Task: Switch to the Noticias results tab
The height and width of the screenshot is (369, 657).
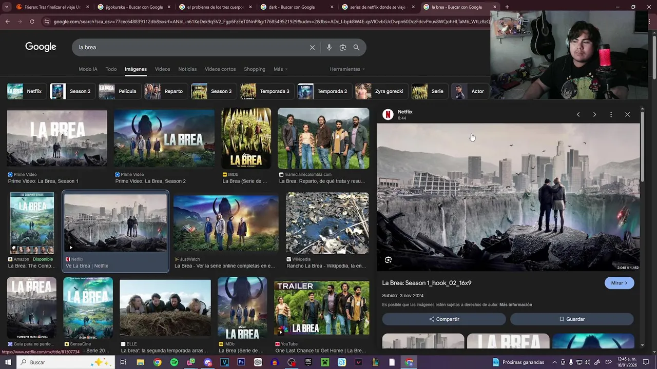Action: [x=187, y=69]
